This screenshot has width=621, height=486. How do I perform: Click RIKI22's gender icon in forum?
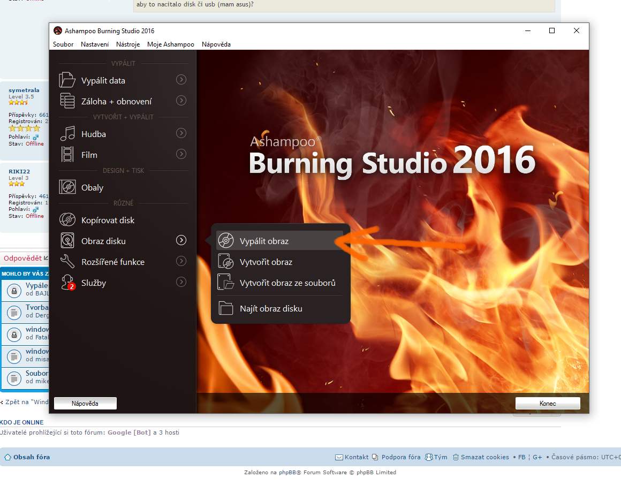(36, 209)
